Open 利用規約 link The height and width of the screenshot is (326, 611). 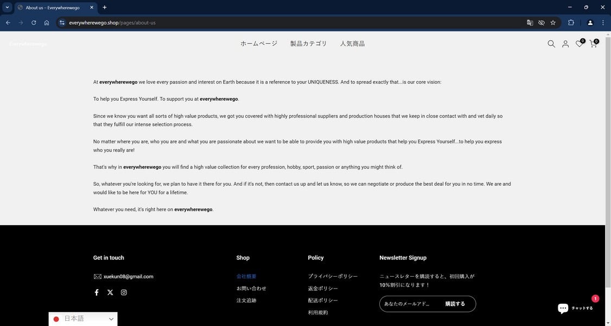click(318, 312)
